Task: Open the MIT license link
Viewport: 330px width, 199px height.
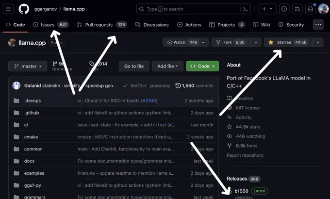Action: coord(247,108)
